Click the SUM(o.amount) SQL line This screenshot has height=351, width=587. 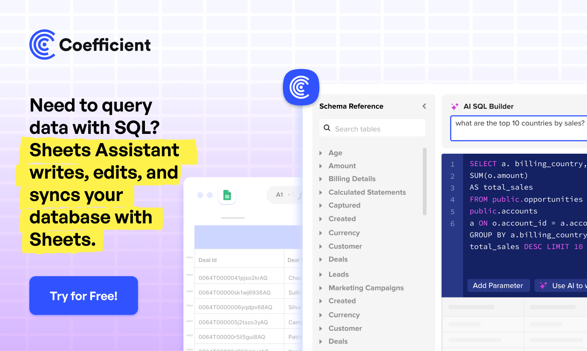click(499, 175)
